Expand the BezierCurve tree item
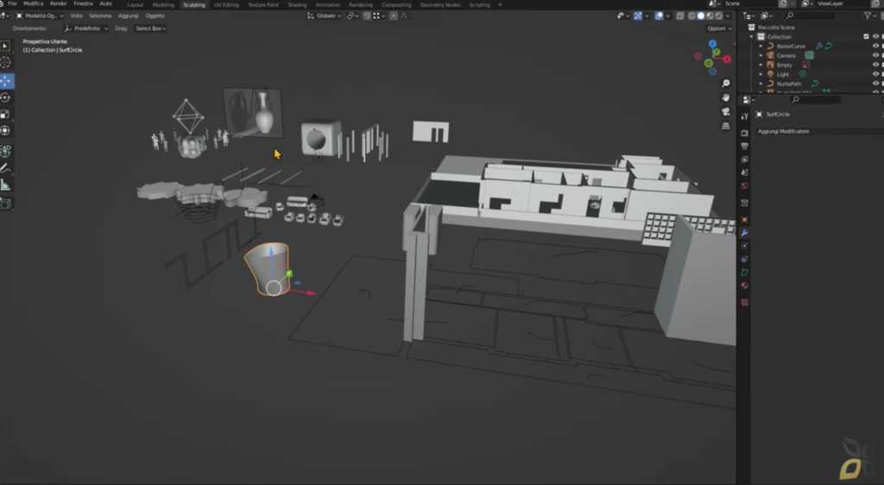 pyautogui.click(x=761, y=47)
